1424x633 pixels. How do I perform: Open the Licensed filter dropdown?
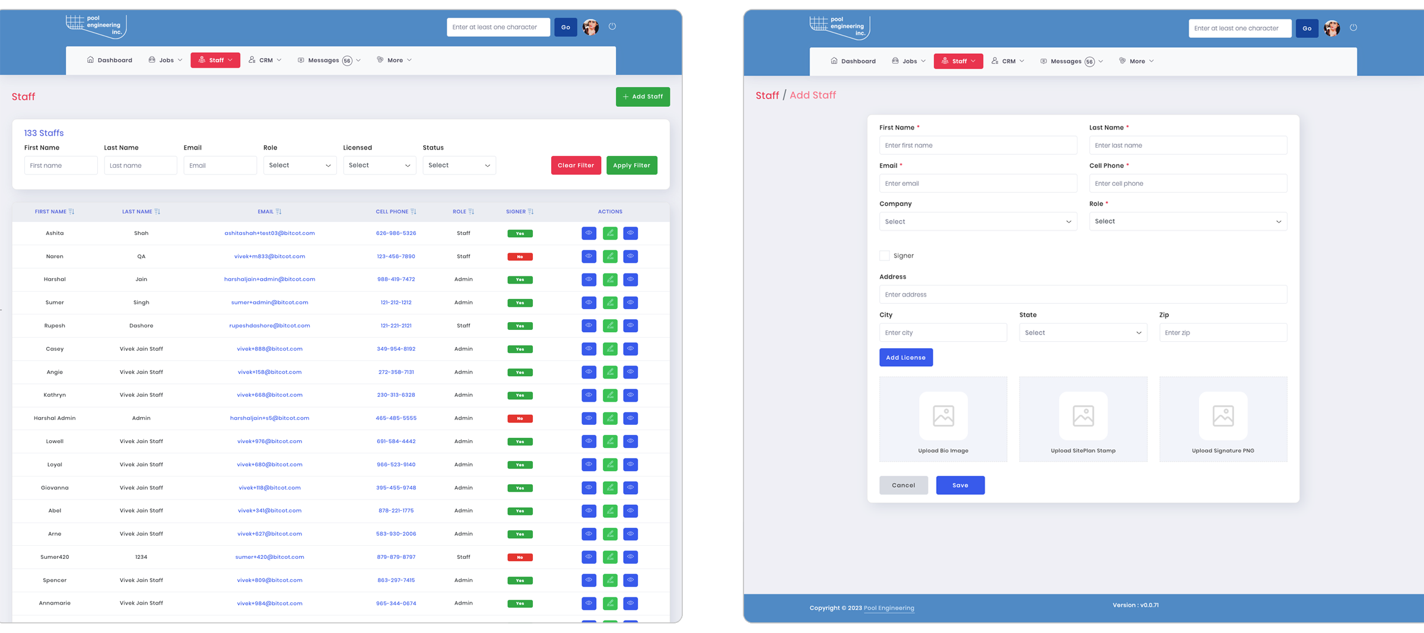pyautogui.click(x=379, y=166)
